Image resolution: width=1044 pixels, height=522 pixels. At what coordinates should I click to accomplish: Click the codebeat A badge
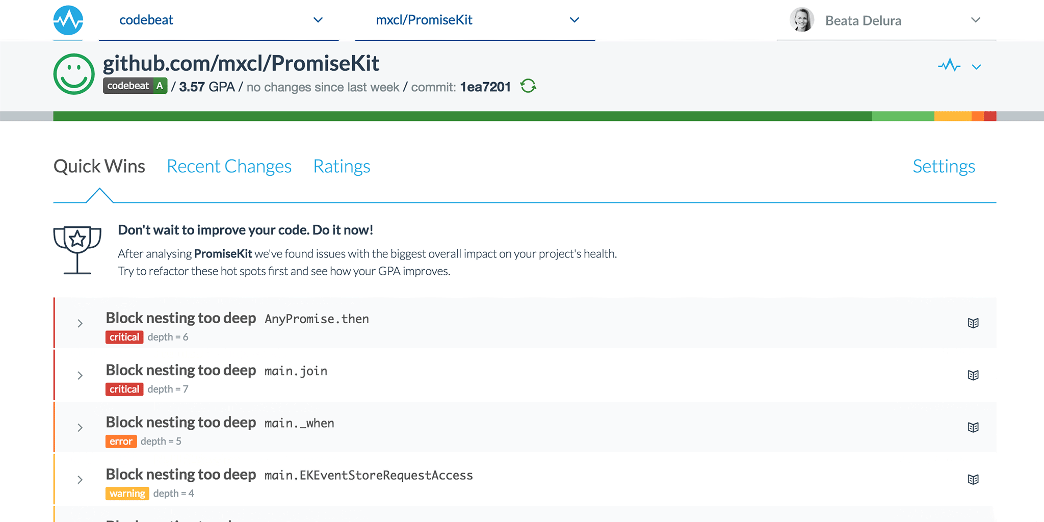(x=135, y=86)
